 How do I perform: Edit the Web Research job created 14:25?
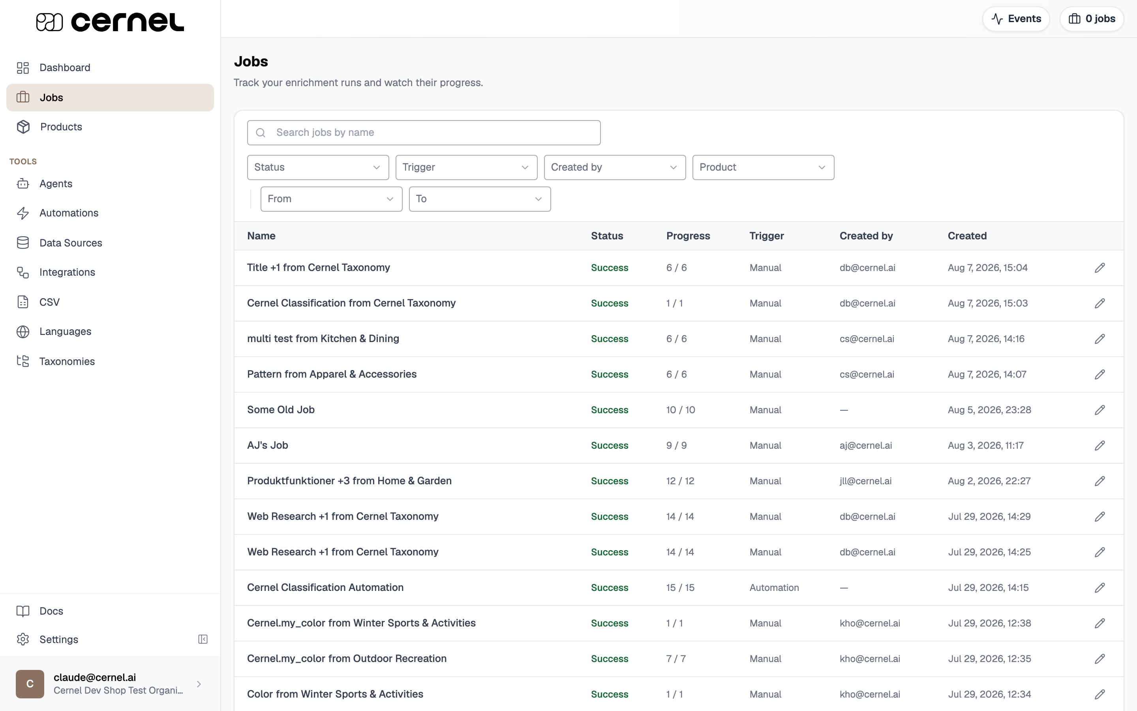[x=1100, y=552]
